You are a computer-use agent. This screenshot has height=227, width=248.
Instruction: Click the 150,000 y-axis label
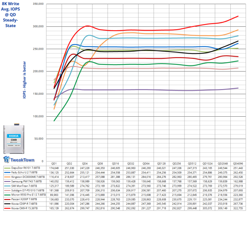tap(38, 94)
